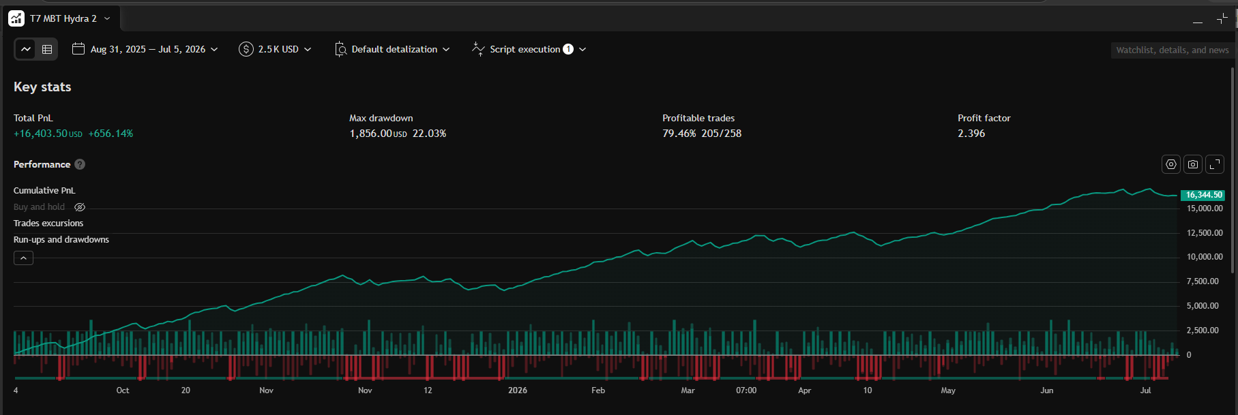Click the 16,344.50 current value price label

[1203, 195]
